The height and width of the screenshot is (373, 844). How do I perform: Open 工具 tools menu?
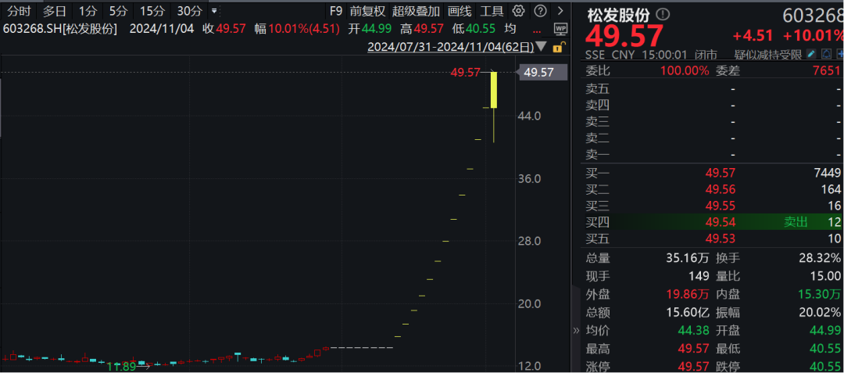click(492, 11)
